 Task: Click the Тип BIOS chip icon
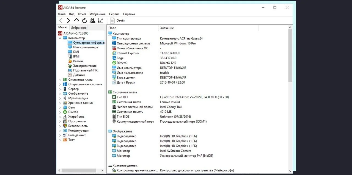tap(114, 117)
